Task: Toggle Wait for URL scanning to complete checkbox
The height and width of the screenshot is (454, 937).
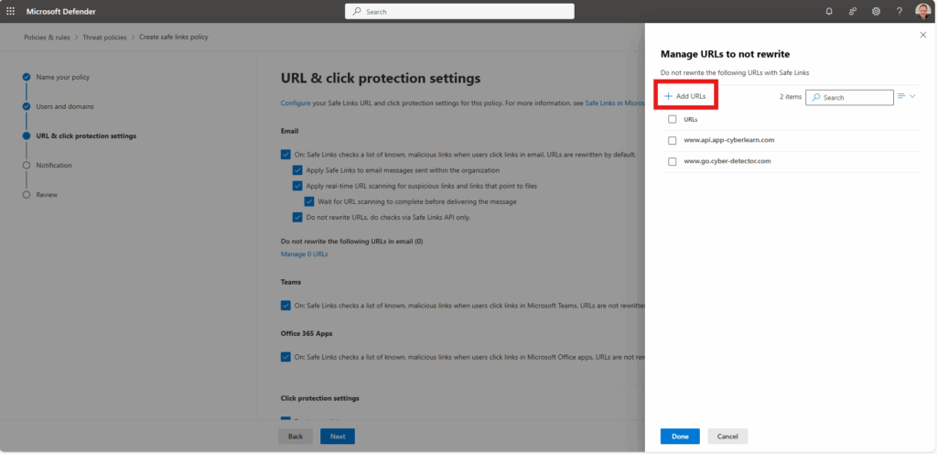Action: 309,201
